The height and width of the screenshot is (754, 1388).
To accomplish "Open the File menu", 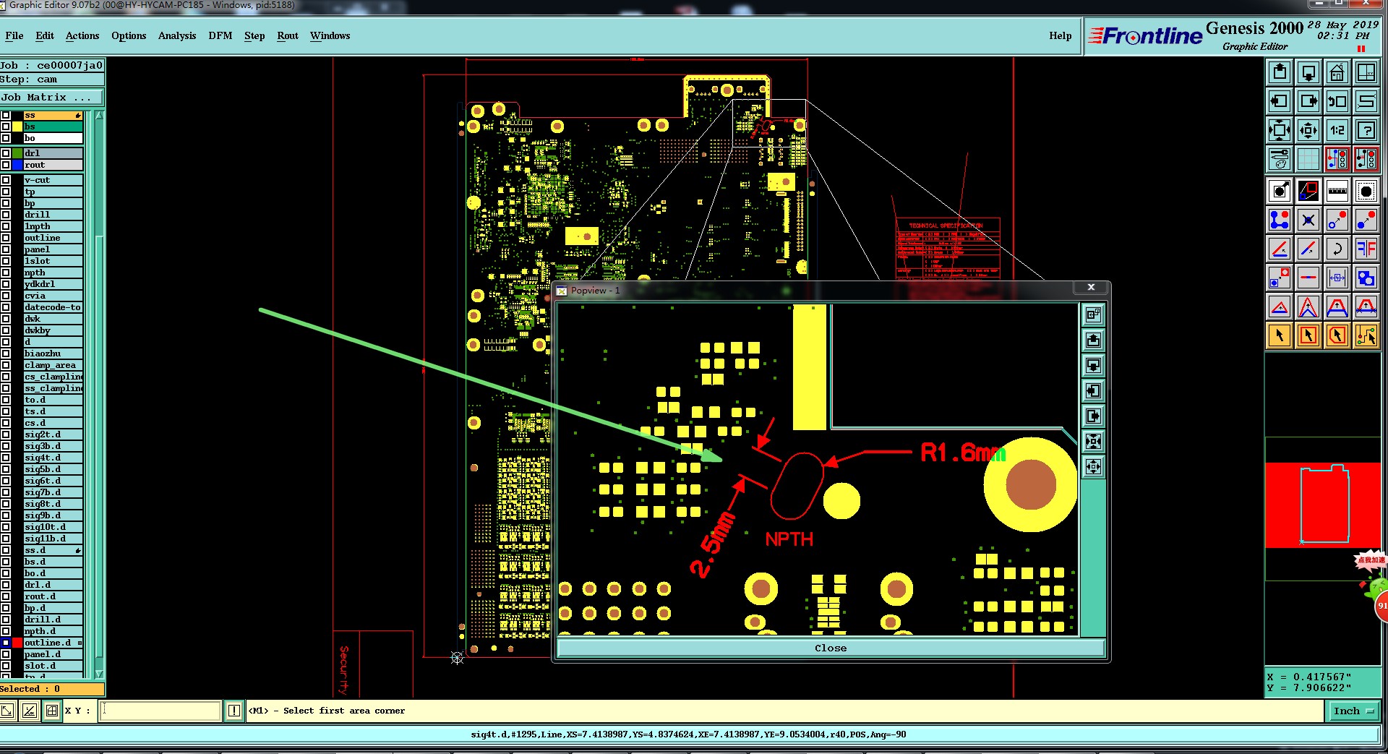I will (14, 35).
